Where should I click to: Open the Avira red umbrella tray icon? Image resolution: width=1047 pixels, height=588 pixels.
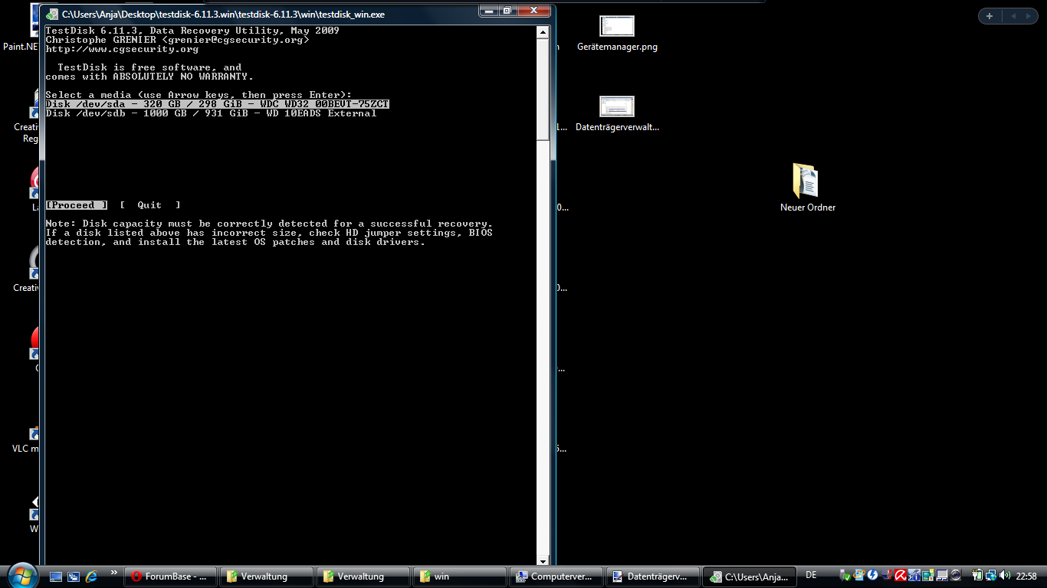[901, 575]
